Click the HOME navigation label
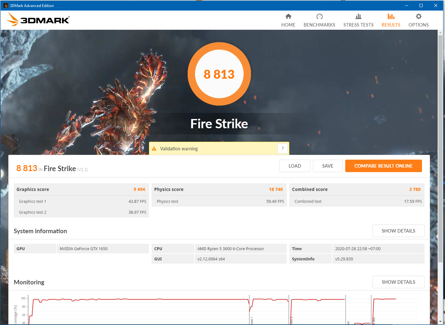The image size is (445, 325). click(288, 25)
